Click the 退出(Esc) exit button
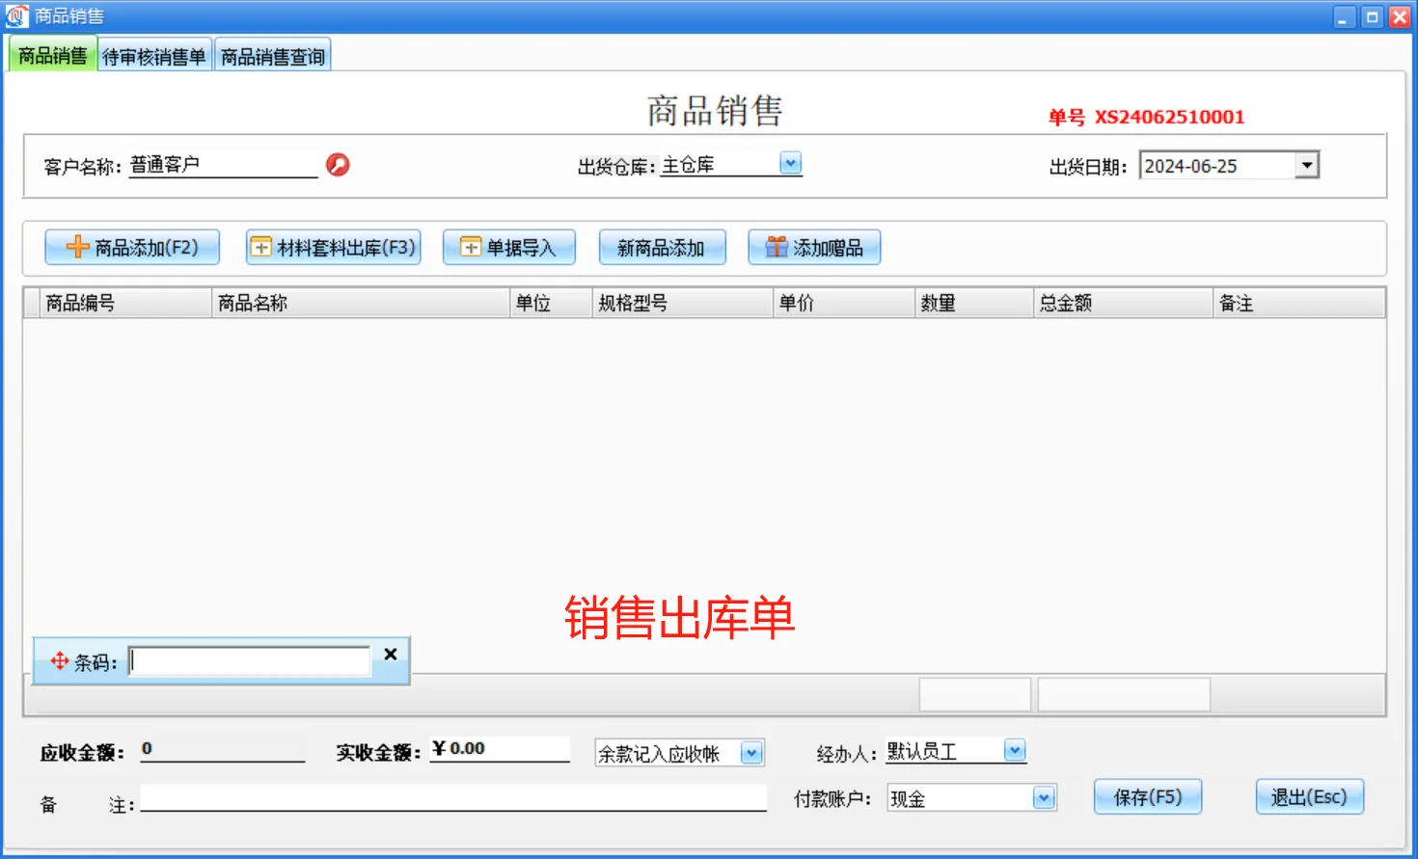 1309,796
